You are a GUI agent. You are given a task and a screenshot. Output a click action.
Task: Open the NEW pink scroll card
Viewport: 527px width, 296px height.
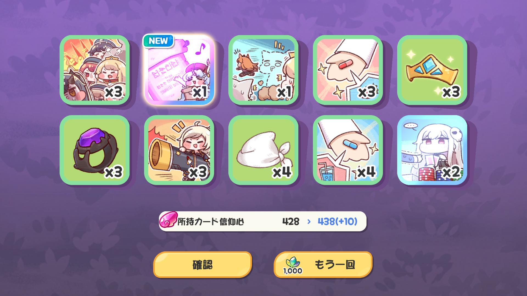(x=179, y=70)
